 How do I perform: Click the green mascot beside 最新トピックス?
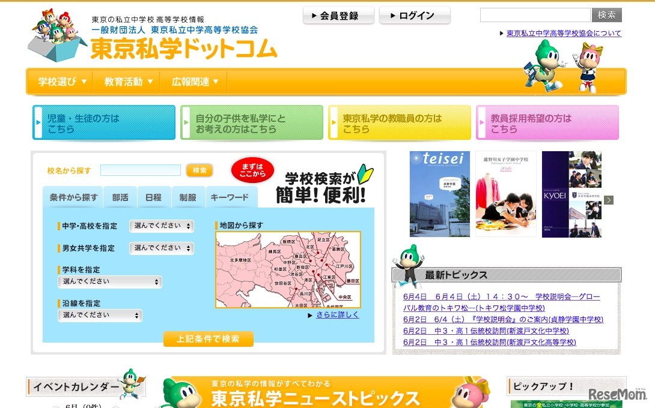coord(409,266)
